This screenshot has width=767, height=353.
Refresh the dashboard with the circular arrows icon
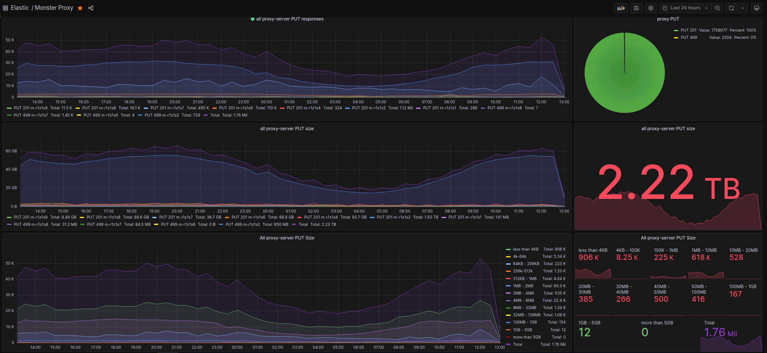tap(731, 8)
